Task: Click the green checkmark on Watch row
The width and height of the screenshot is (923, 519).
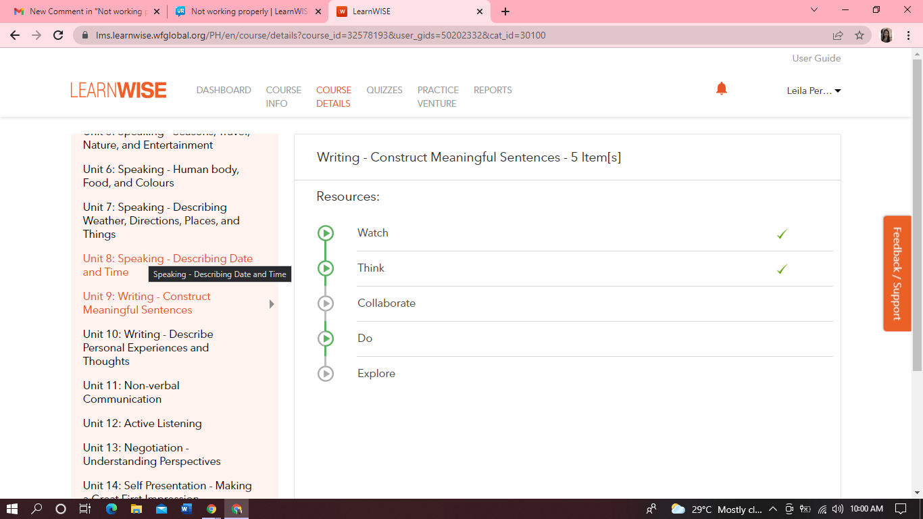Action: point(782,234)
